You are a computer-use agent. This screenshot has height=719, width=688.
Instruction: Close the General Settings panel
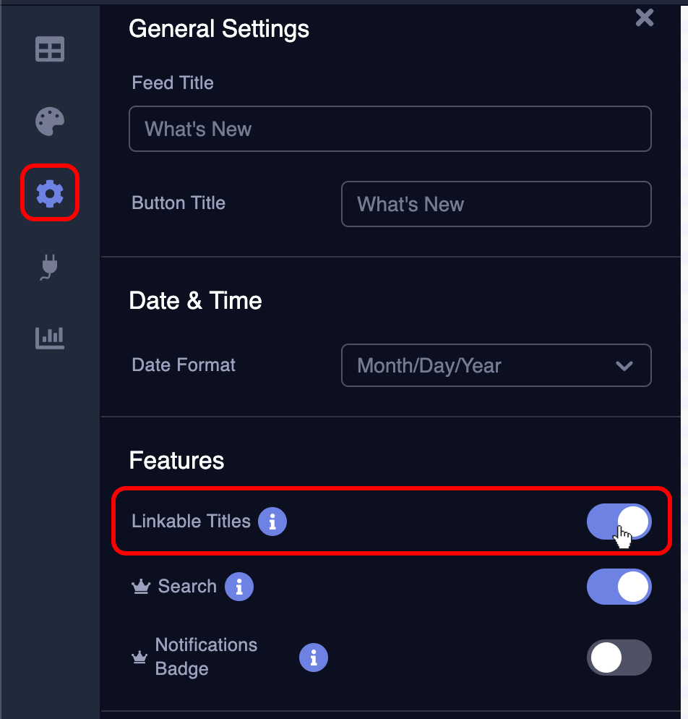click(x=644, y=18)
